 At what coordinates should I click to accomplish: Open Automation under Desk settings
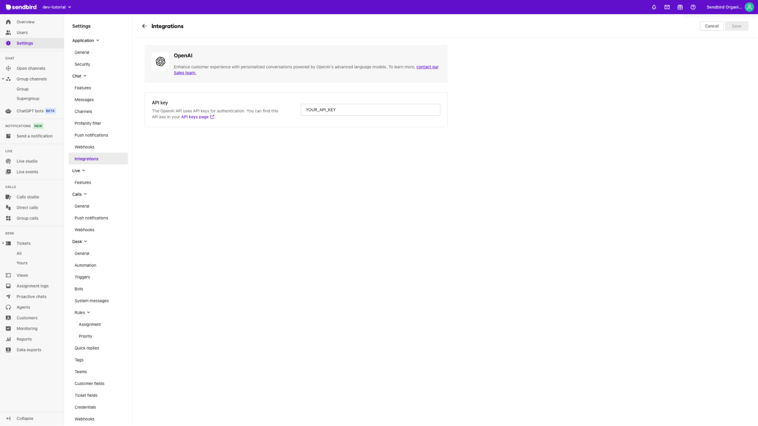point(85,265)
